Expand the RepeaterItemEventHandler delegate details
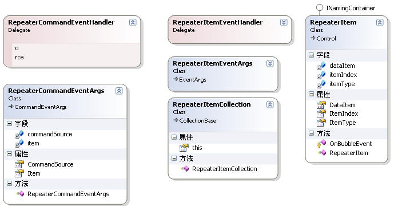Viewport: 394px width, 207px height. 284,23
